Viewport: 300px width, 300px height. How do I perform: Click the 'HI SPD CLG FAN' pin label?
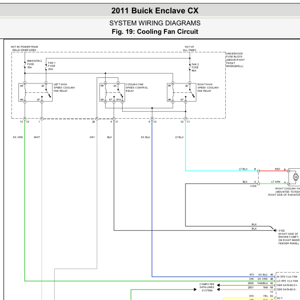[287, 277]
